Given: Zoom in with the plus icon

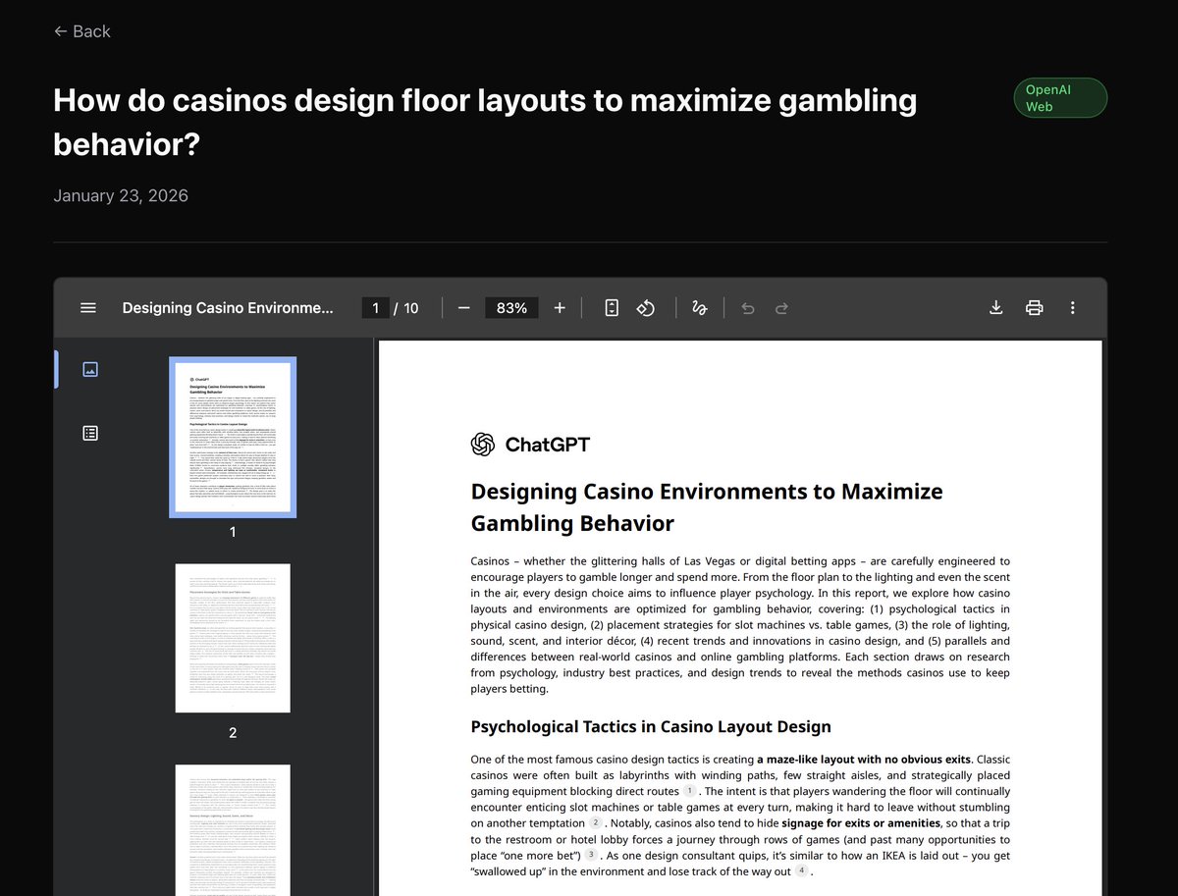Looking at the screenshot, I should (x=560, y=308).
